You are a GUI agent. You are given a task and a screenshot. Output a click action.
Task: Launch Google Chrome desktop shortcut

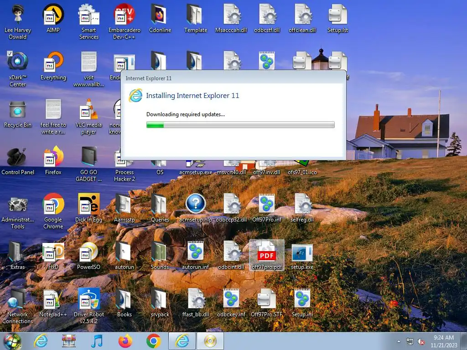tap(53, 212)
